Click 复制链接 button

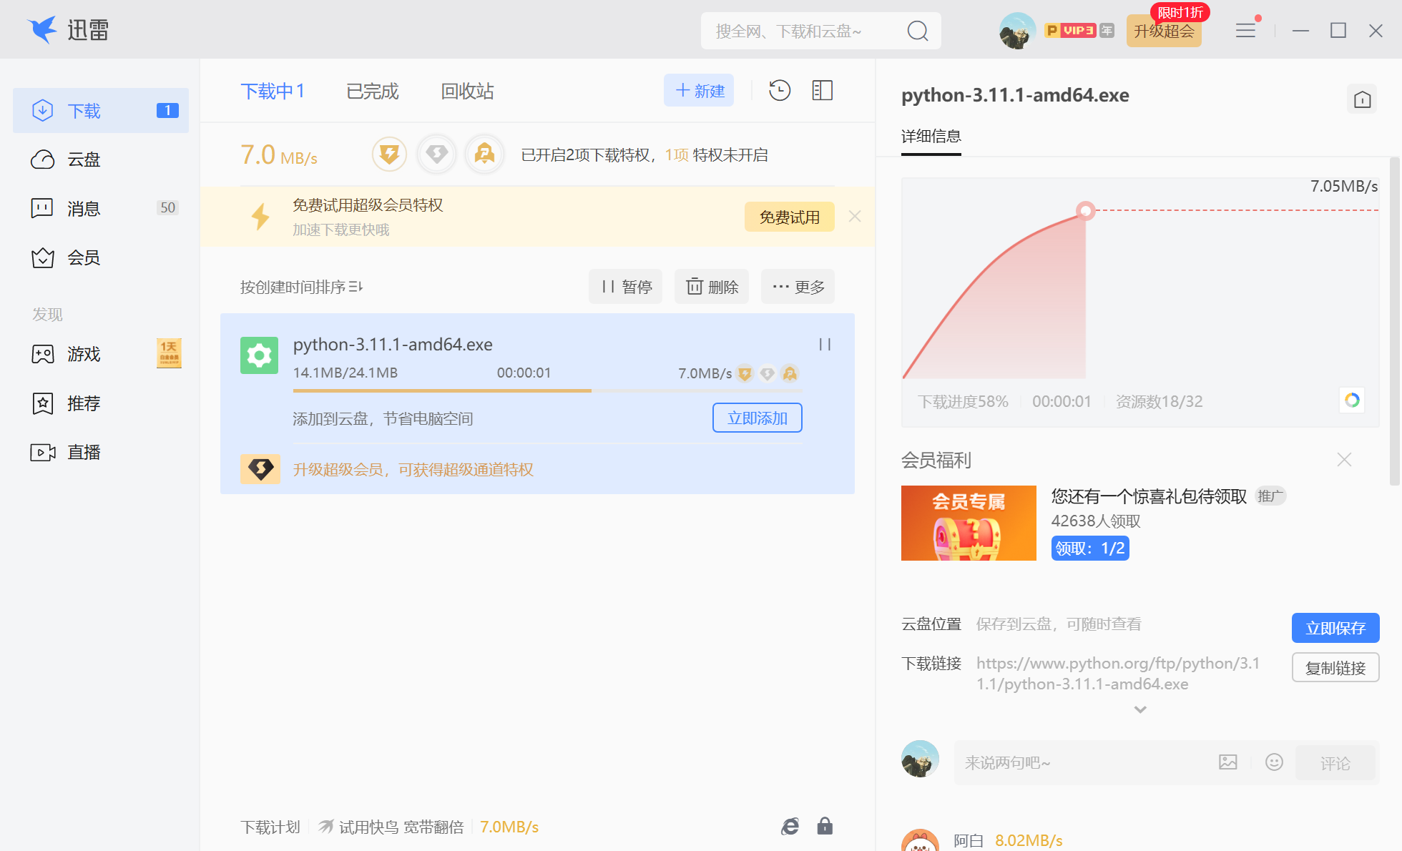tap(1335, 667)
